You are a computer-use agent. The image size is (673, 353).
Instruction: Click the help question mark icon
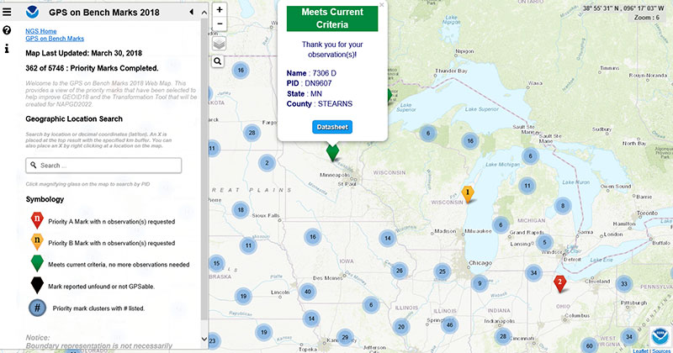pyautogui.click(x=7, y=30)
